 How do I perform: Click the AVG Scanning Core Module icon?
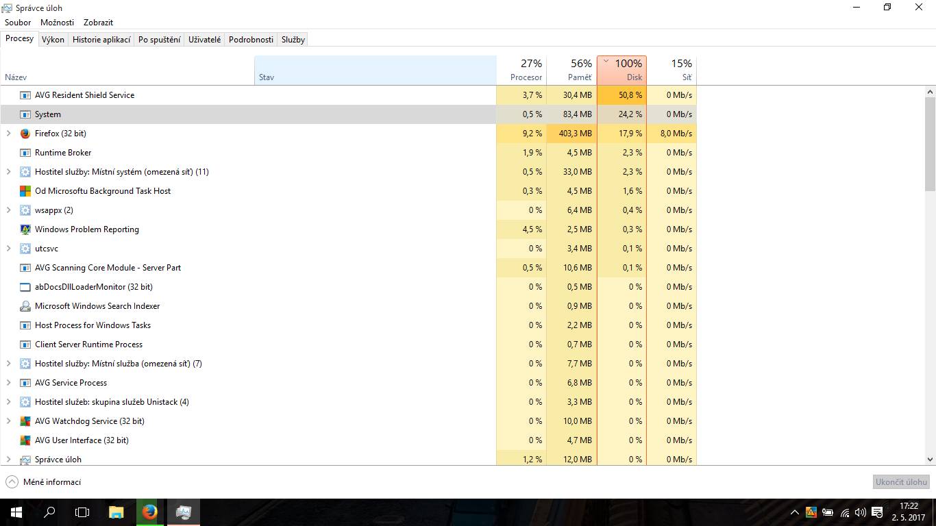pyautogui.click(x=25, y=268)
